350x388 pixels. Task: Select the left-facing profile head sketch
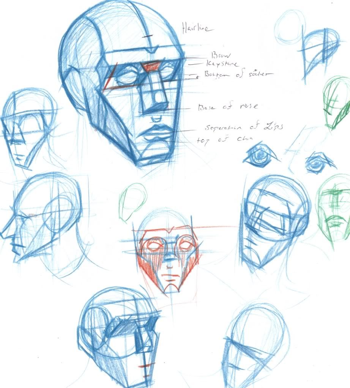42,220
